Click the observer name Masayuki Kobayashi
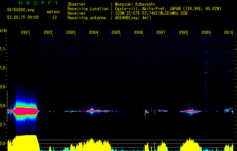 click(x=135, y=4)
